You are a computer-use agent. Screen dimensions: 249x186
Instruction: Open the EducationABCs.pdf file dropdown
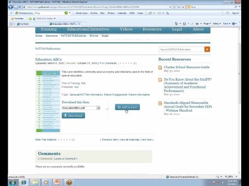click(98, 108)
